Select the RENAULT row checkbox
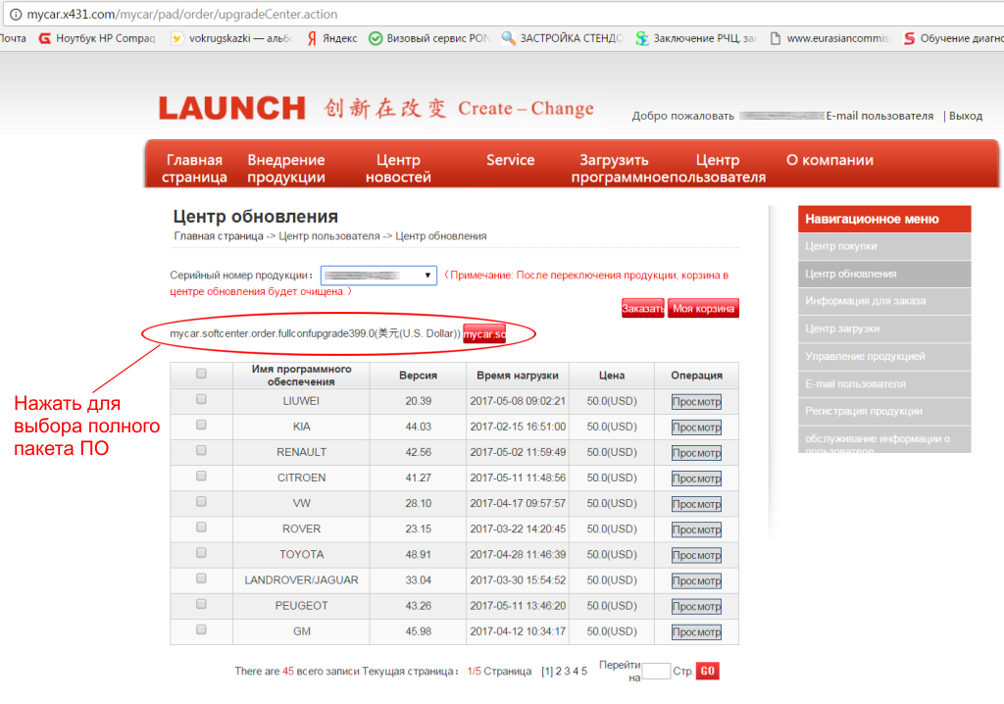Viewport: 1004px width, 704px height. coord(201,450)
